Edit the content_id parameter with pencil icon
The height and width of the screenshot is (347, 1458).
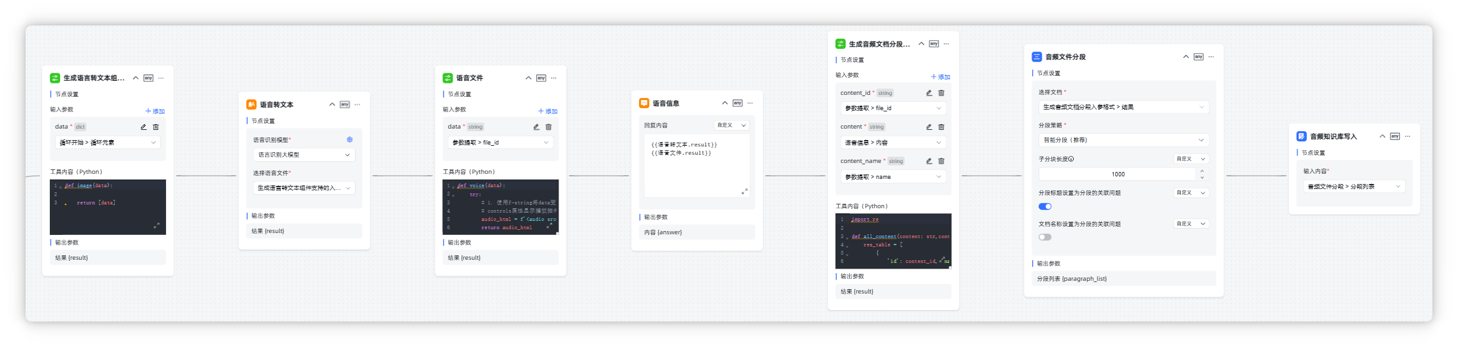click(929, 93)
